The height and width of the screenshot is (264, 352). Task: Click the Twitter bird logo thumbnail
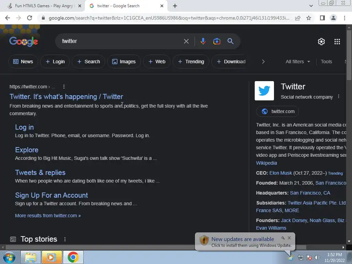point(264,91)
